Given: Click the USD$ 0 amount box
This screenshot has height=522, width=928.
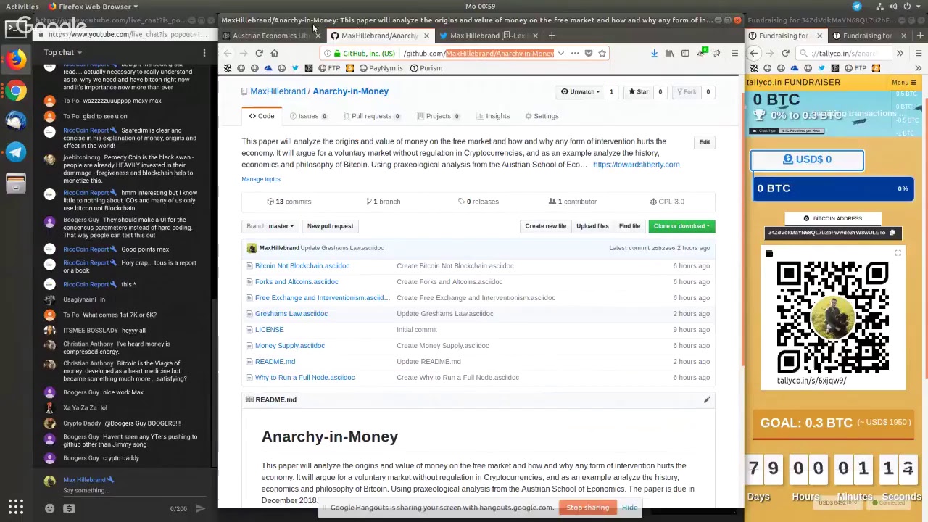Looking at the screenshot, I should (807, 159).
